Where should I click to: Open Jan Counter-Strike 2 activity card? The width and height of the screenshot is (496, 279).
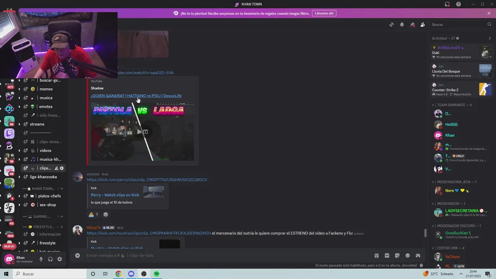(462, 90)
